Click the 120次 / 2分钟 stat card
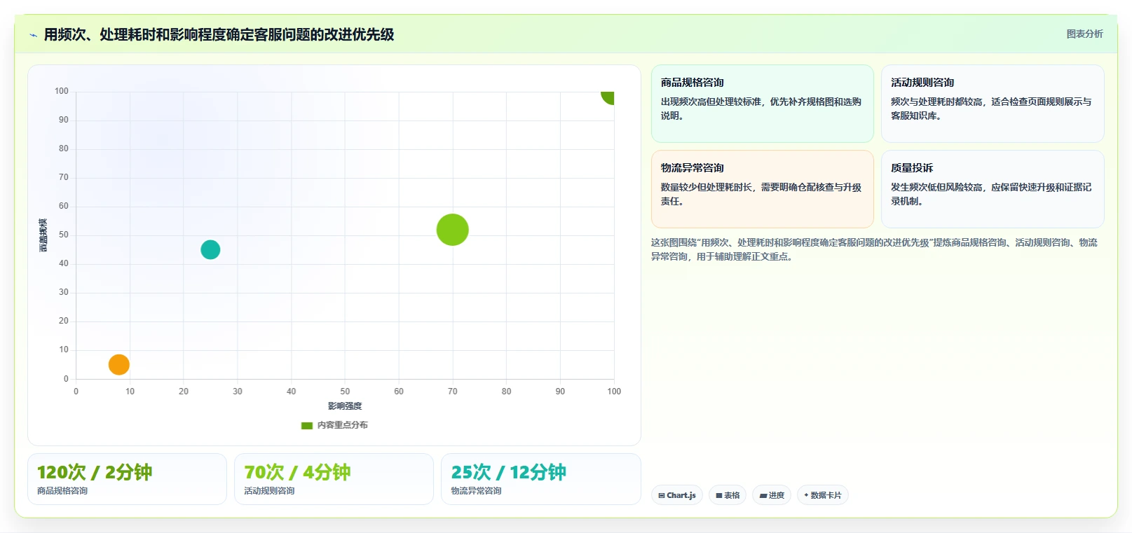 coord(127,479)
